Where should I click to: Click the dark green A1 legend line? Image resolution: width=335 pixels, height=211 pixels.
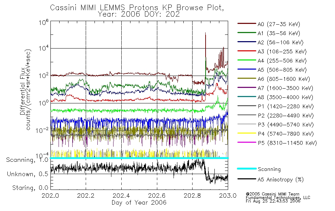point(246,33)
